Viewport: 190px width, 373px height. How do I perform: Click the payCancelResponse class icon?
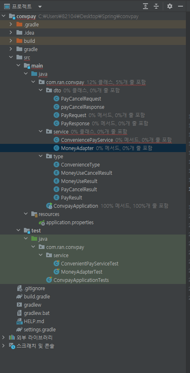click(56, 107)
